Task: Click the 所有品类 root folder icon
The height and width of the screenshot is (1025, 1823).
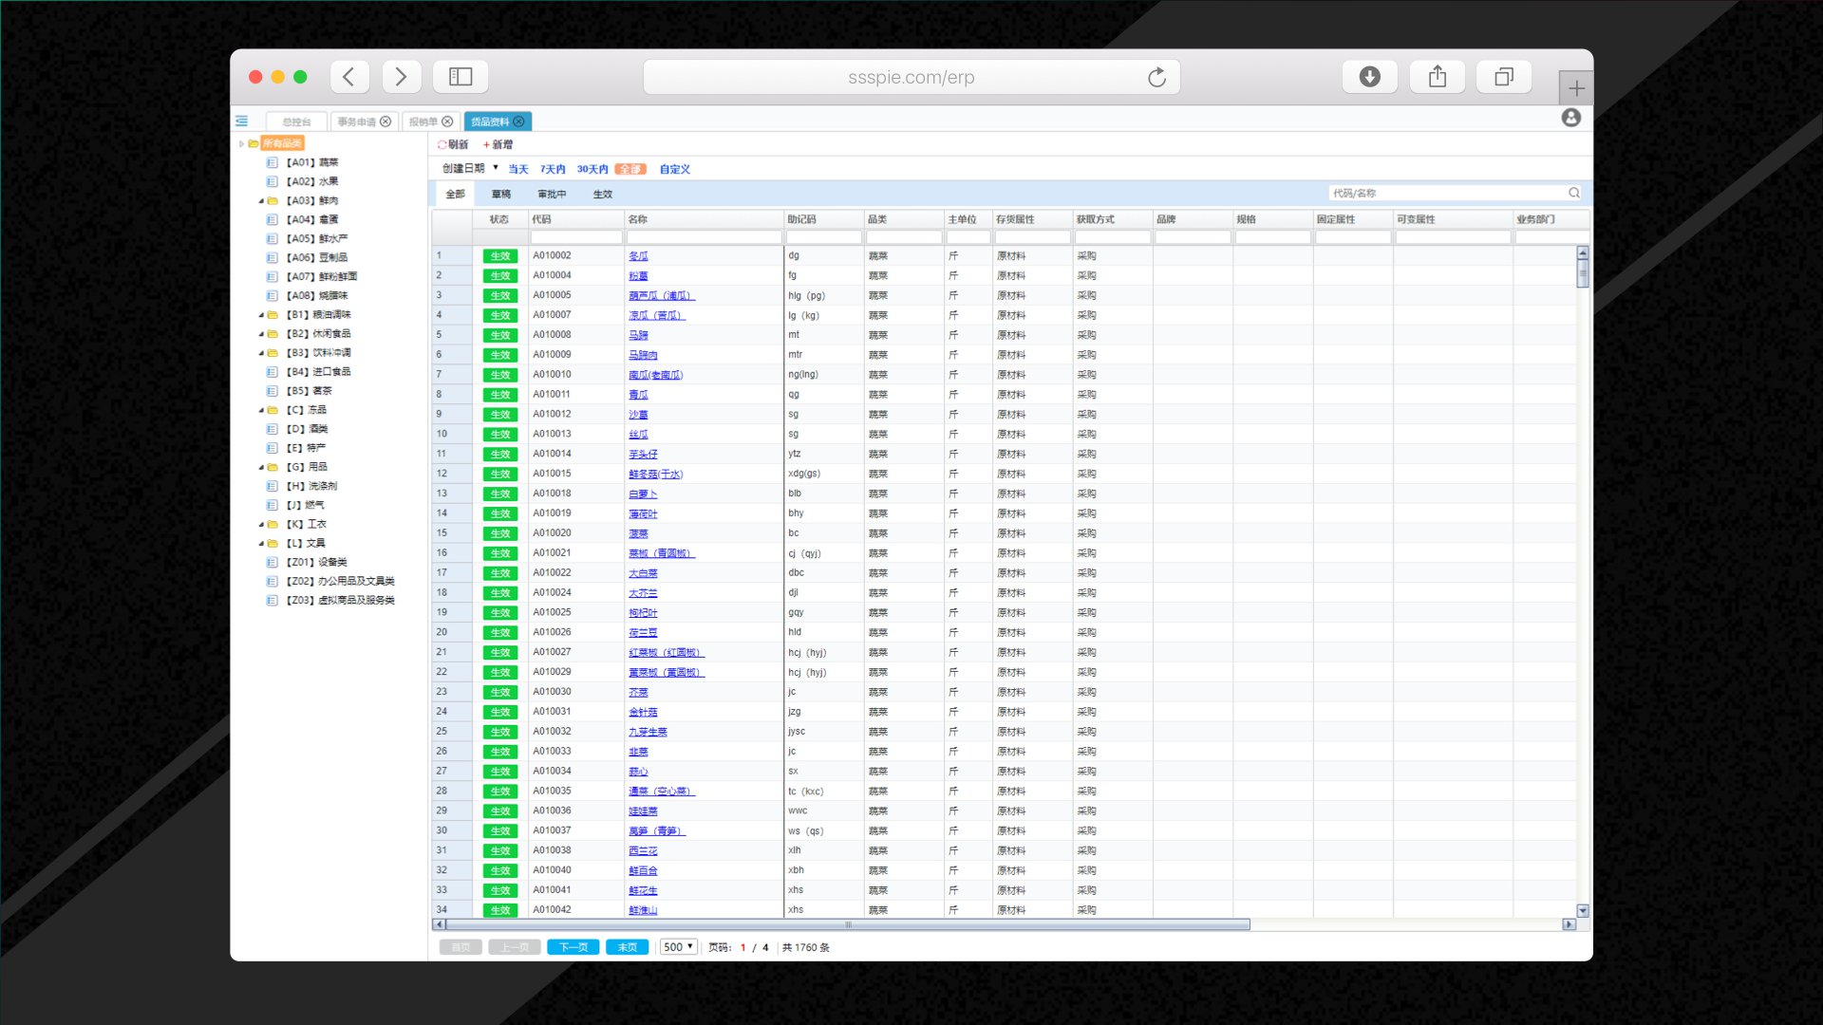Action: (254, 143)
